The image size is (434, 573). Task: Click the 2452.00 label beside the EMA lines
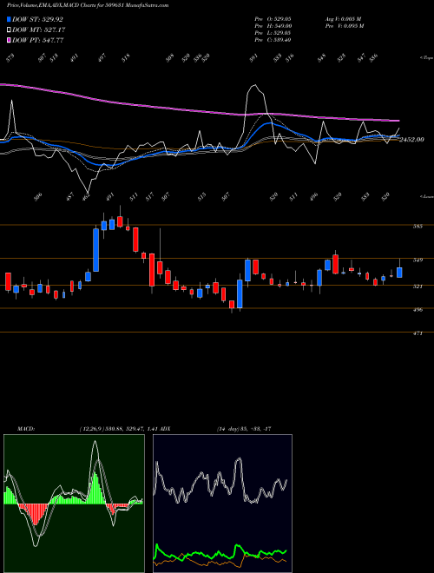[x=411, y=139]
